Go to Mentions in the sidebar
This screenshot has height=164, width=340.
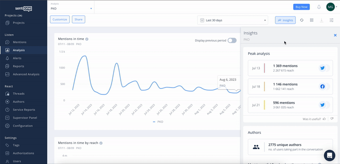20,42
